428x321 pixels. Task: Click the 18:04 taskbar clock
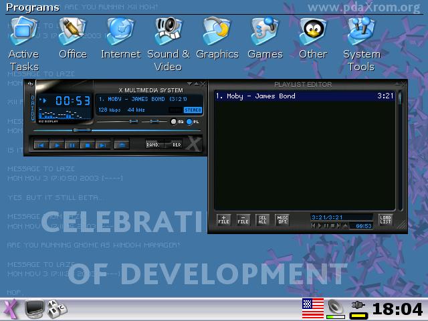tap(397, 310)
